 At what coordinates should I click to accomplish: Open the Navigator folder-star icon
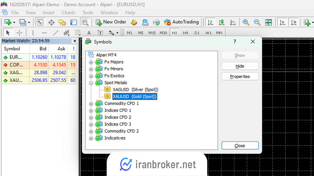point(62,22)
